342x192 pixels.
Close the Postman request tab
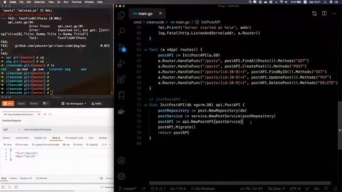pyautogui.click(x=39, y=114)
